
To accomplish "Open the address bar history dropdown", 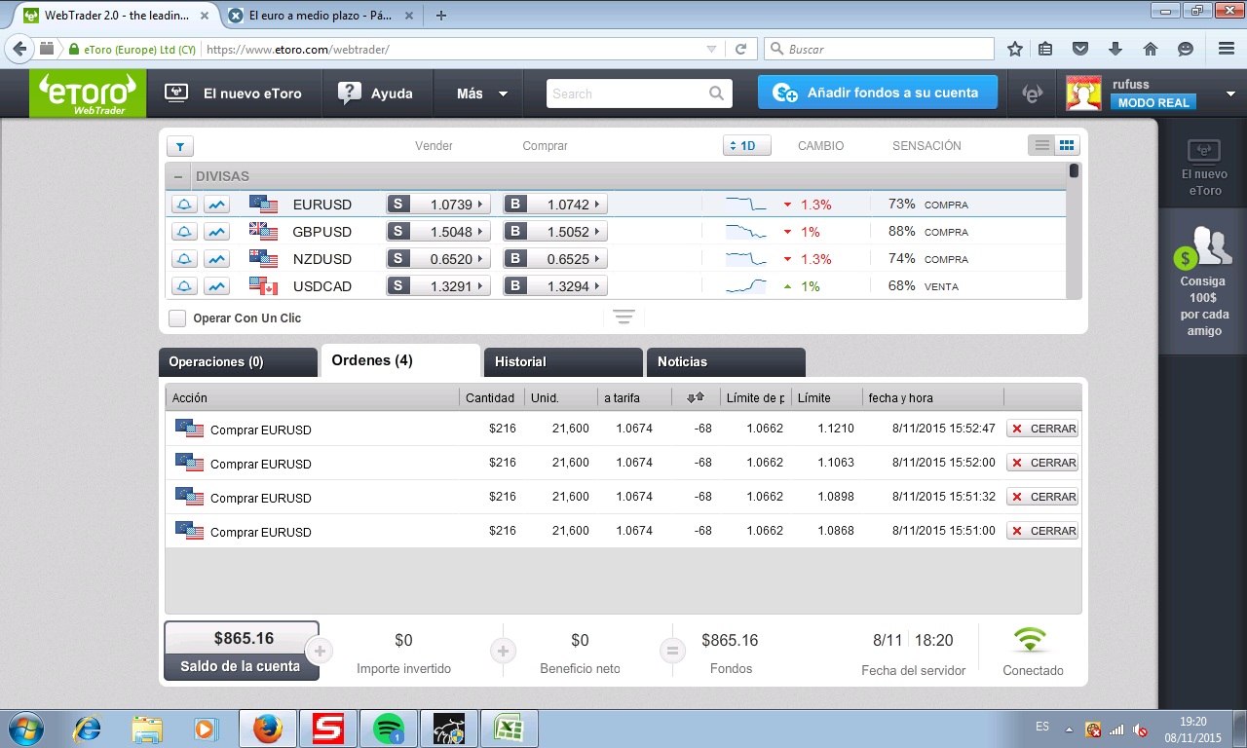I will [711, 49].
